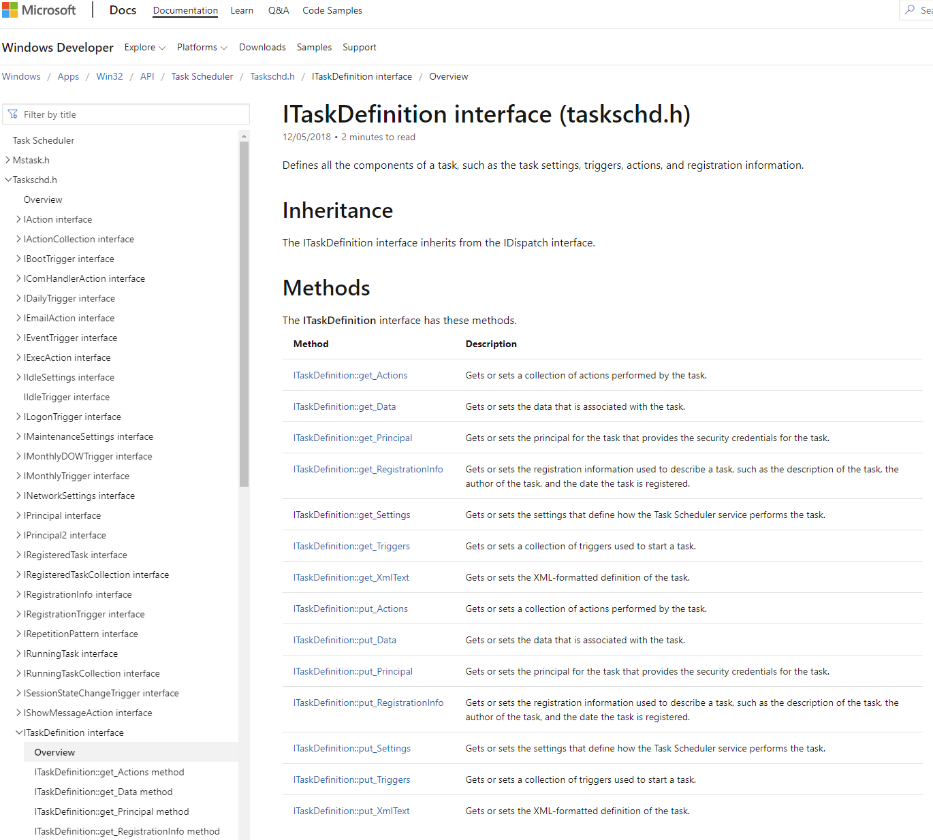Open ITaskDefinition::get_XmlText table link

351,577
